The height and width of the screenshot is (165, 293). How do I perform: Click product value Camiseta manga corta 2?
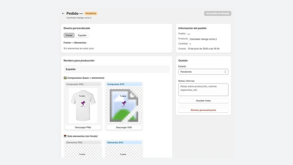coord(203,39)
